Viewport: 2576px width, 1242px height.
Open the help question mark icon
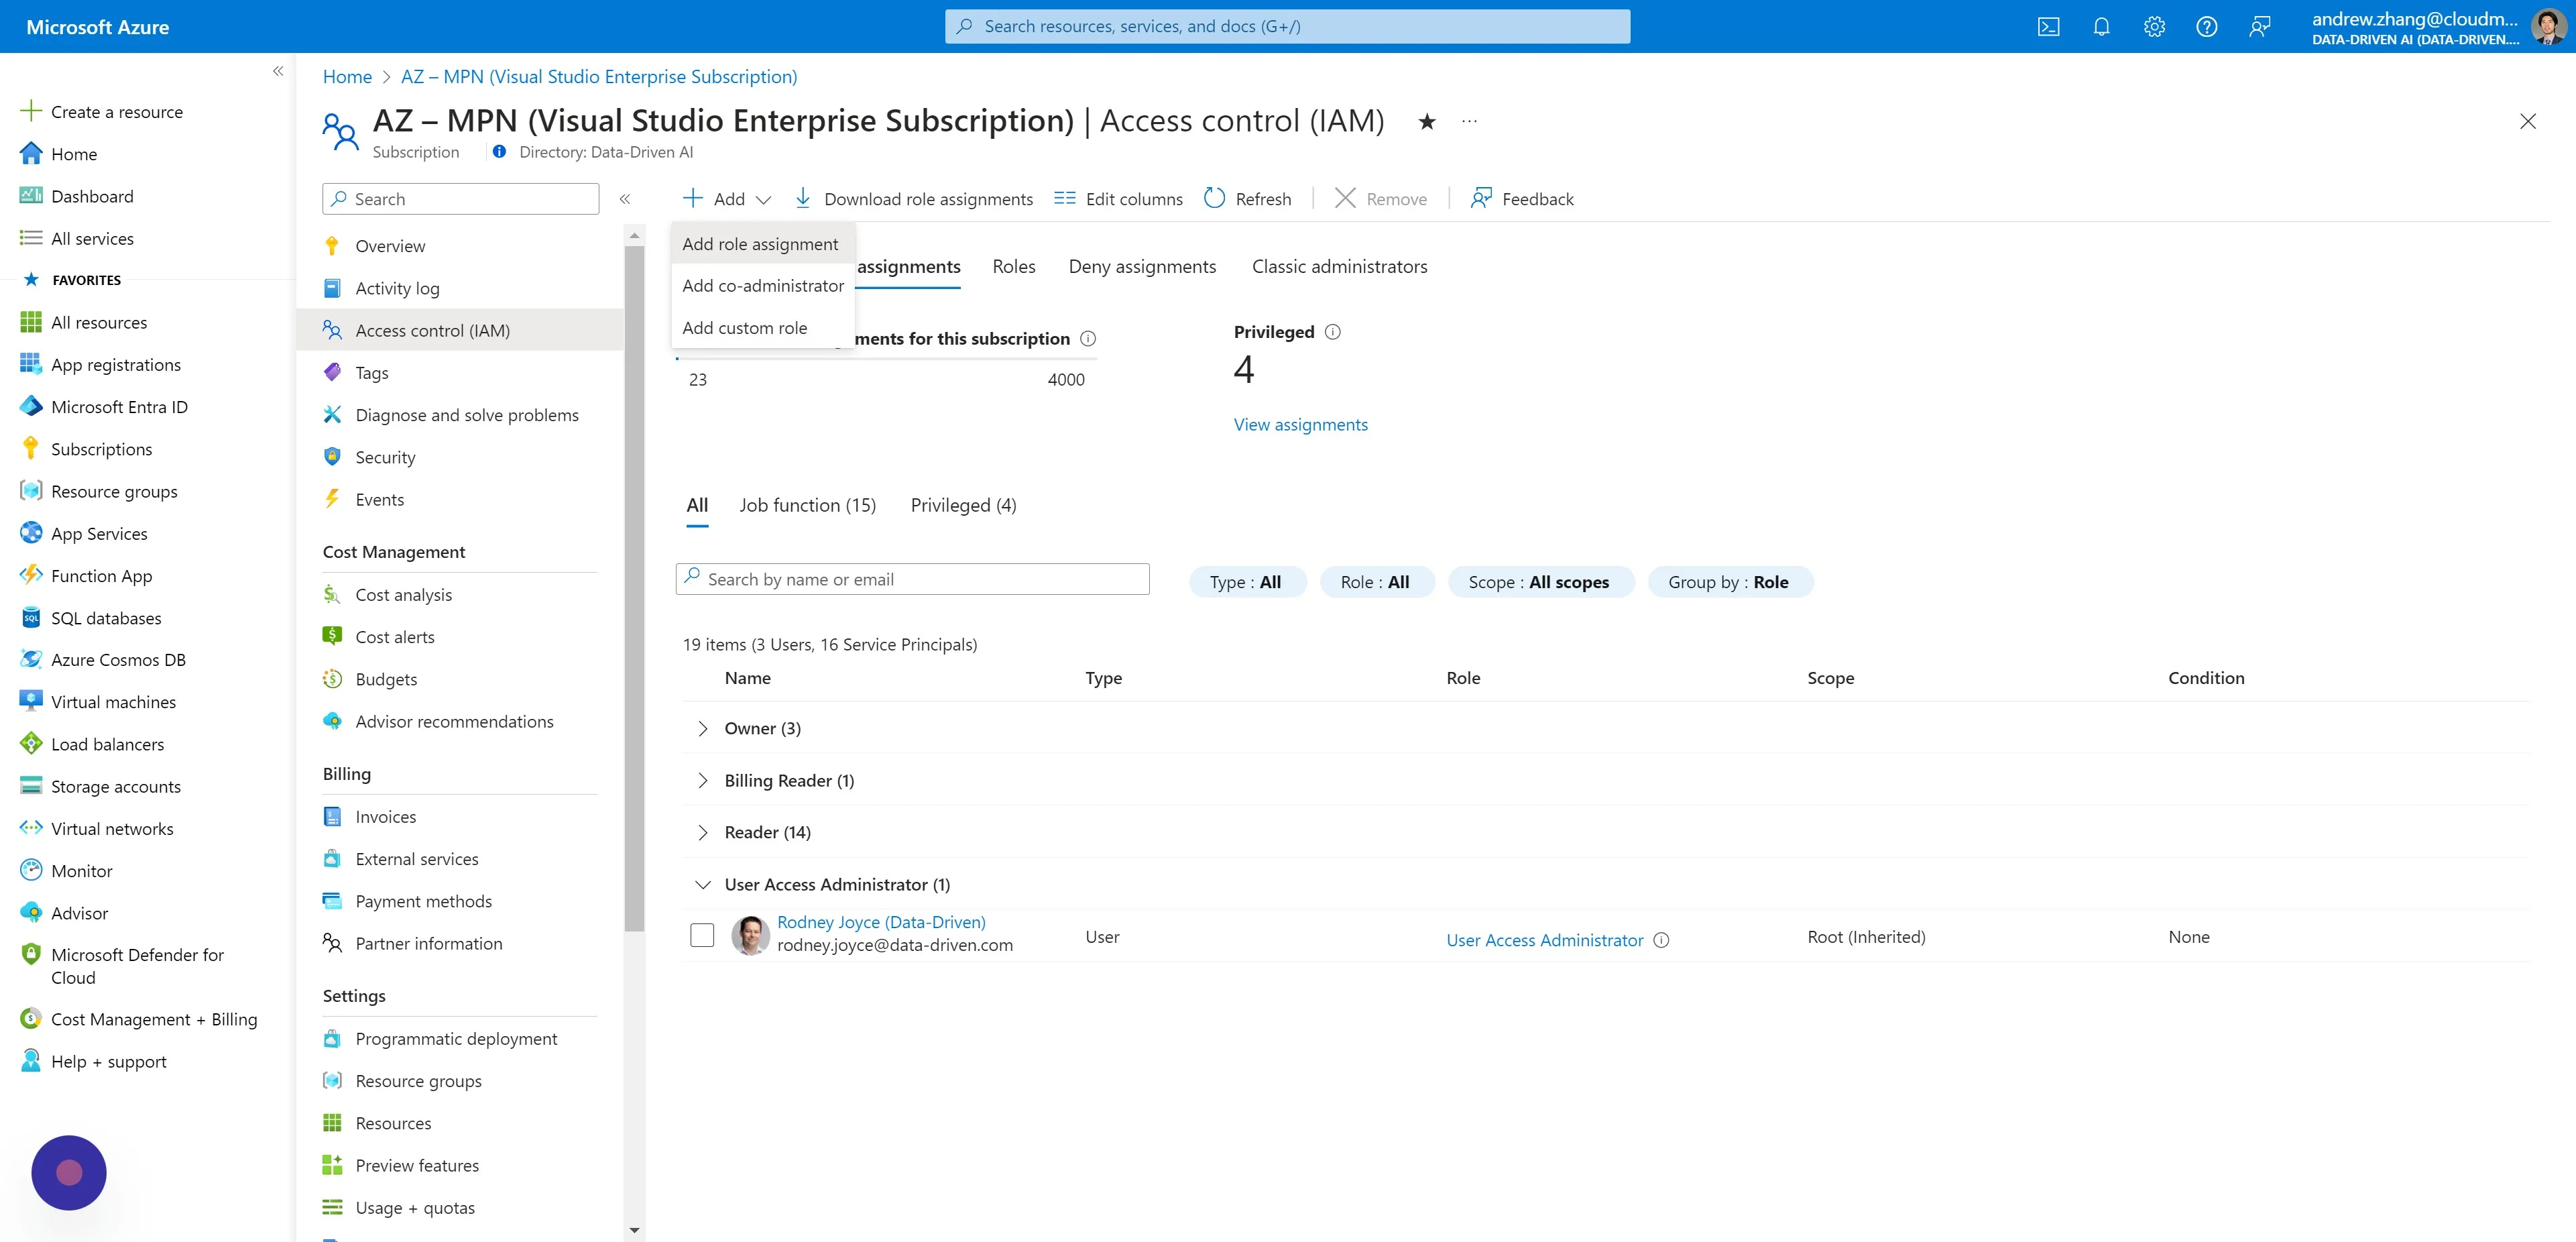(x=2206, y=27)
